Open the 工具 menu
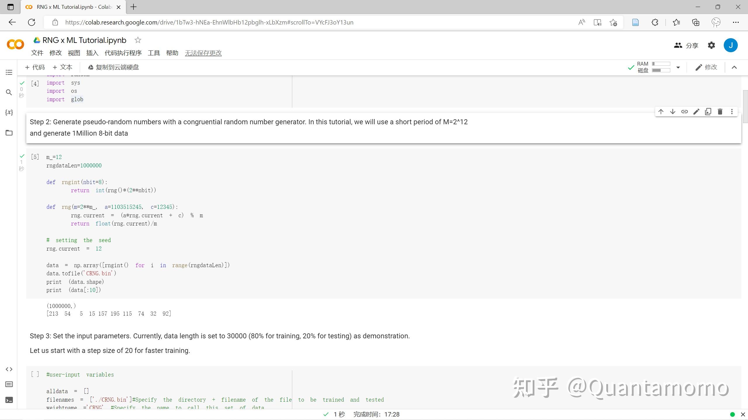 154,53
